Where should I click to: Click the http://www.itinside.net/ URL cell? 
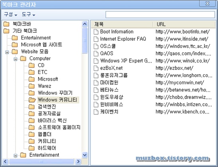coord(182,39)
